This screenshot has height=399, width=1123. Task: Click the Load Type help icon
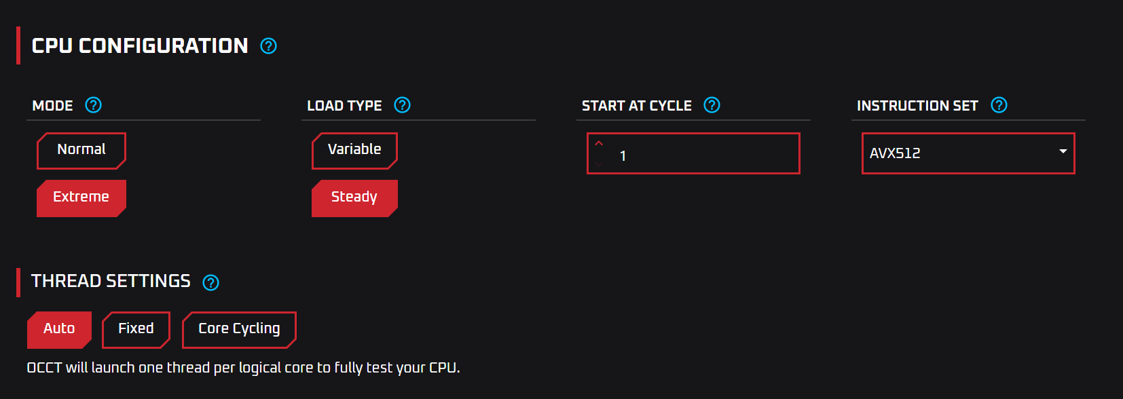[402, 105]
